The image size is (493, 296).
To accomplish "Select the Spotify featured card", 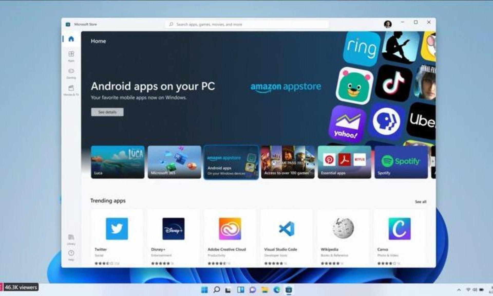I will coord(401,162).
